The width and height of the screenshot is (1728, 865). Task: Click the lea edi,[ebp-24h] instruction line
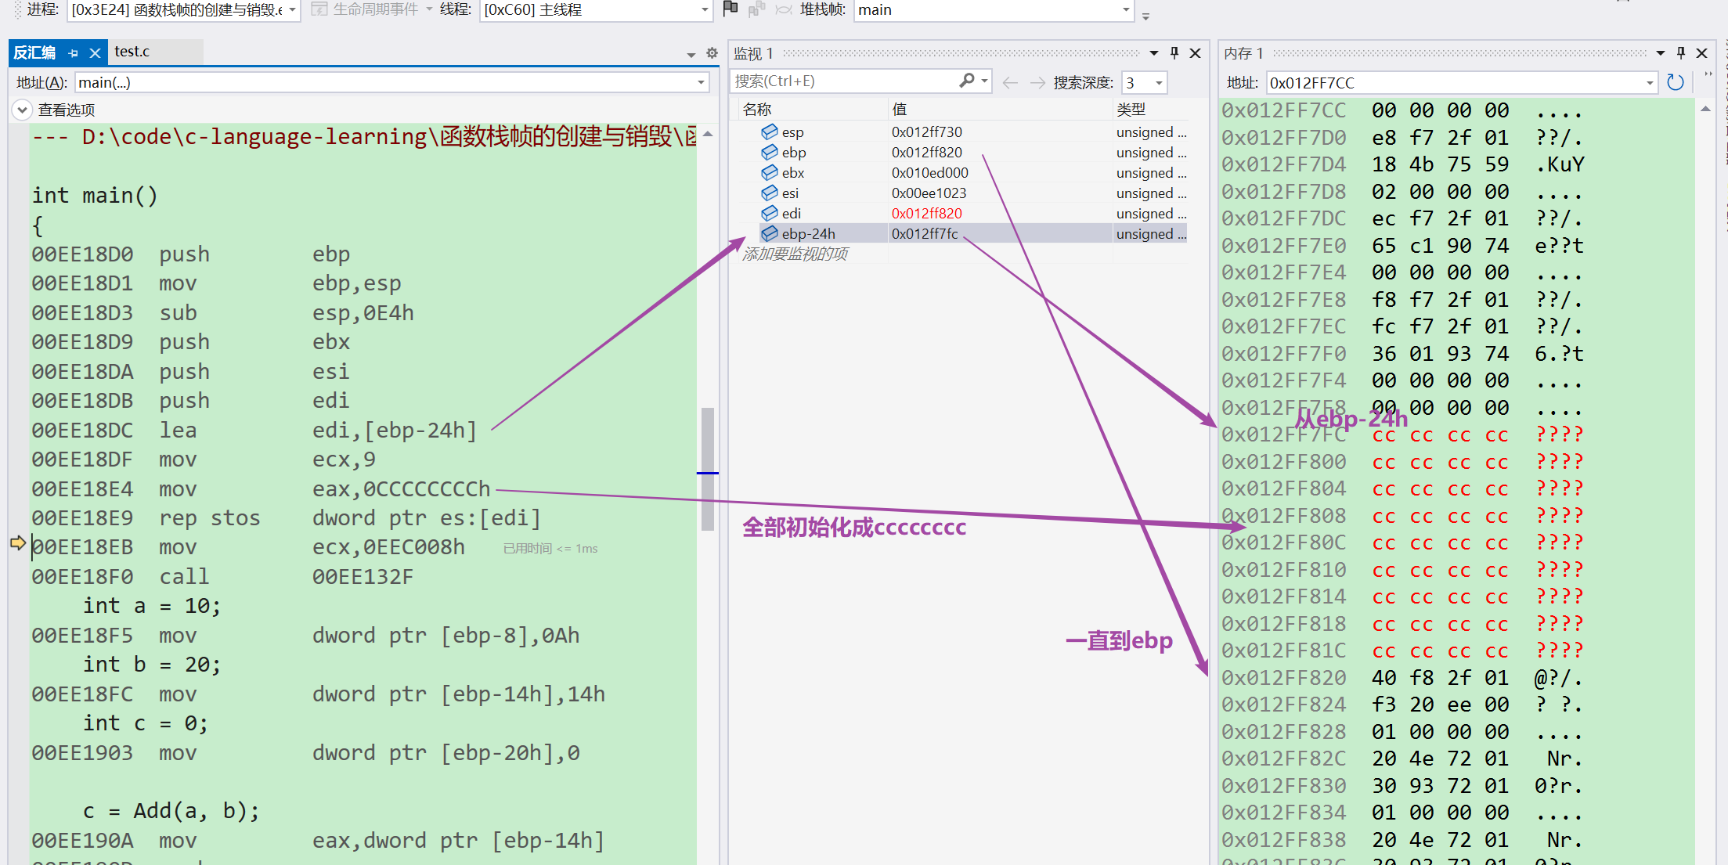tap(254, 430)
